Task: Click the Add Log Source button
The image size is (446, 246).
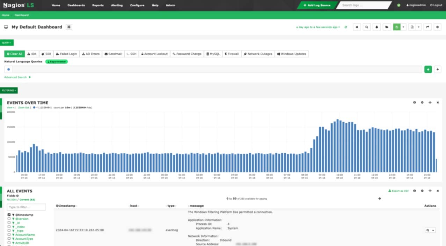Action: coord(317,5)
